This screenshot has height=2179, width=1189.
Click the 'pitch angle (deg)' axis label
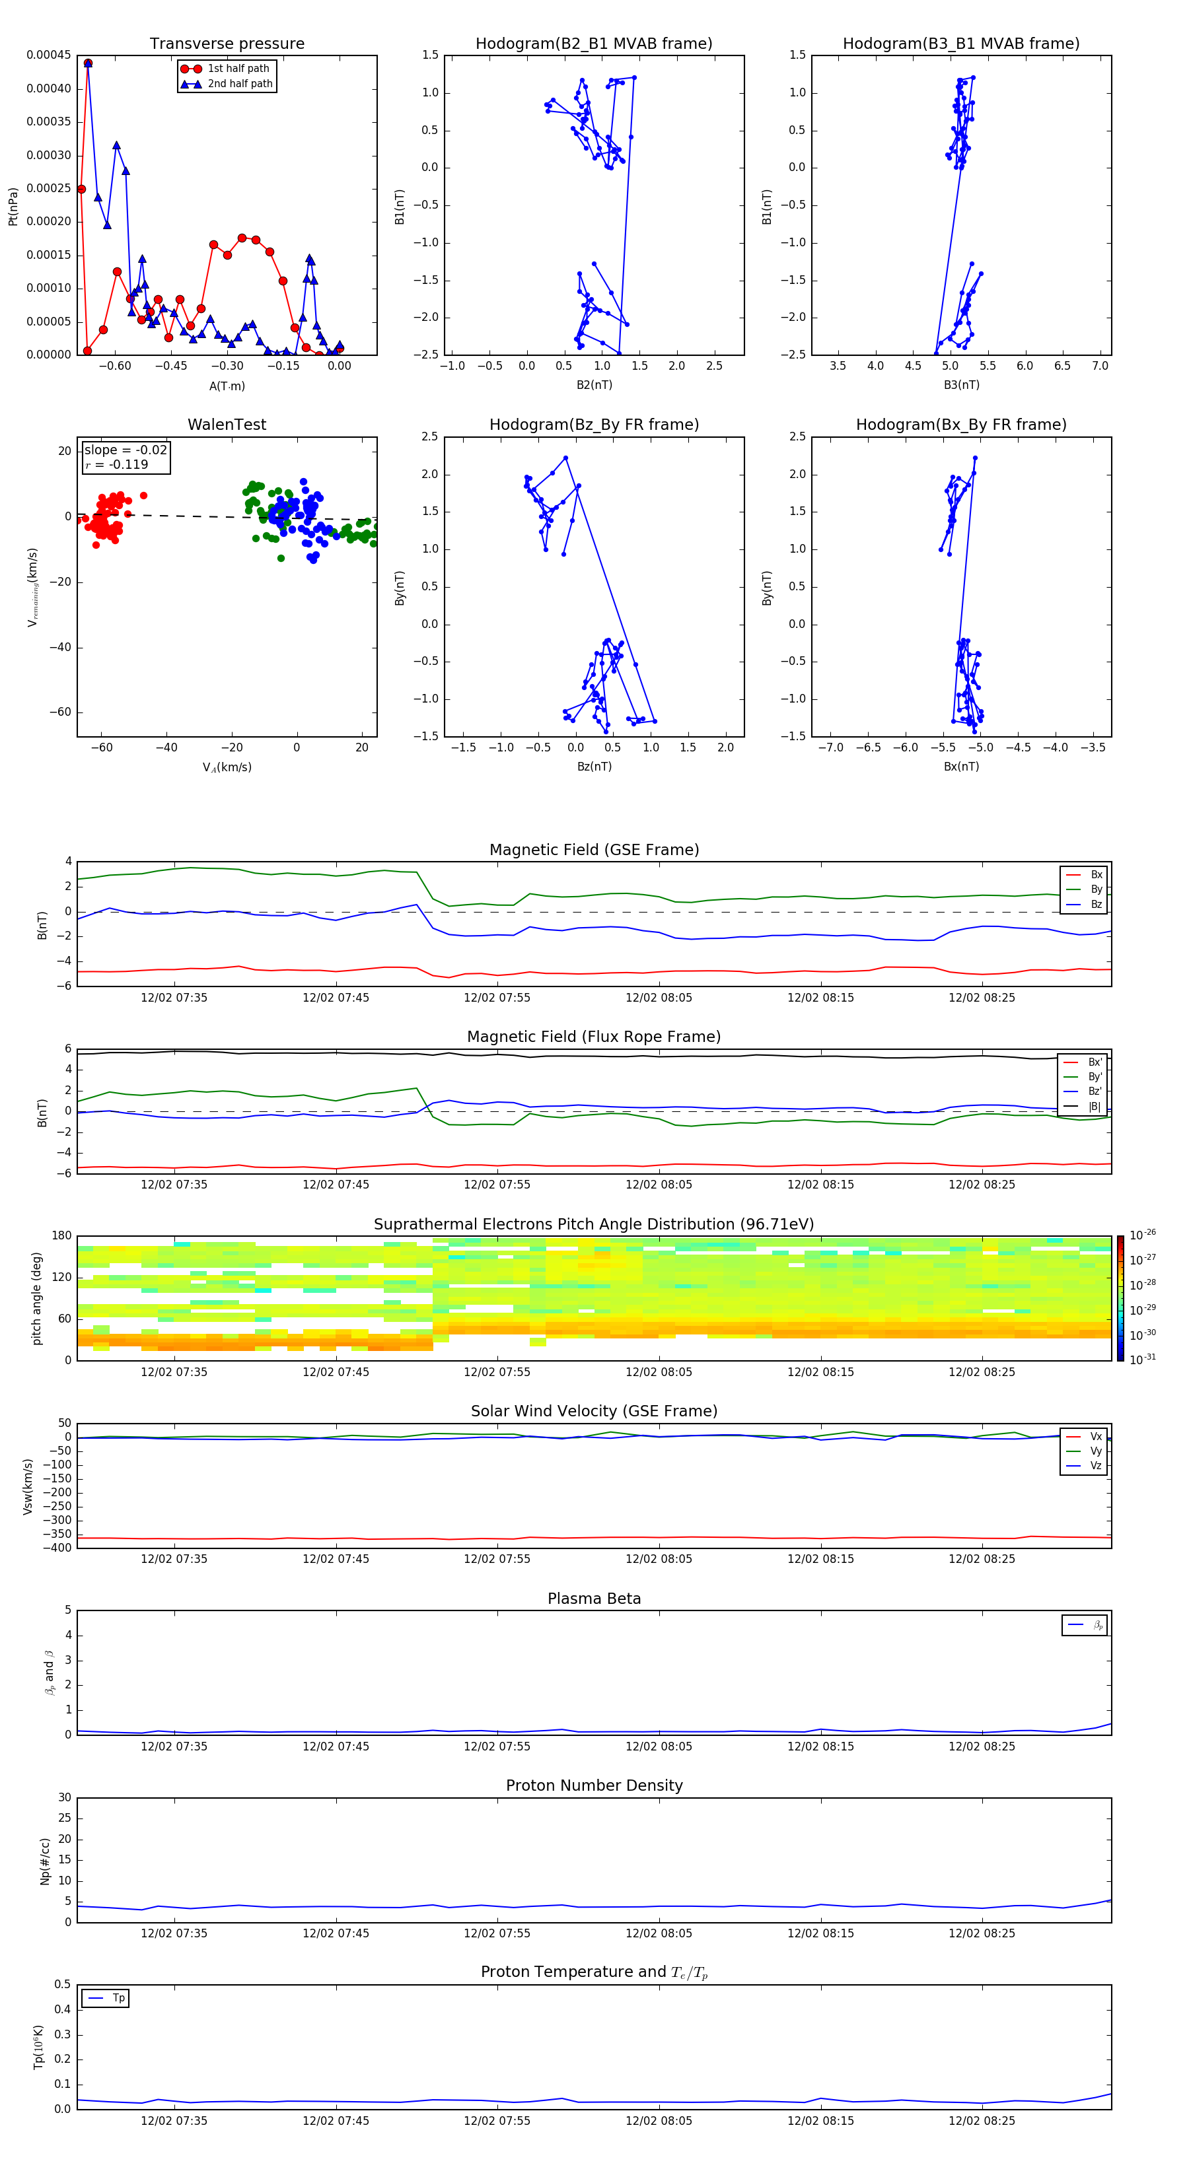[x=36, y=1298]
